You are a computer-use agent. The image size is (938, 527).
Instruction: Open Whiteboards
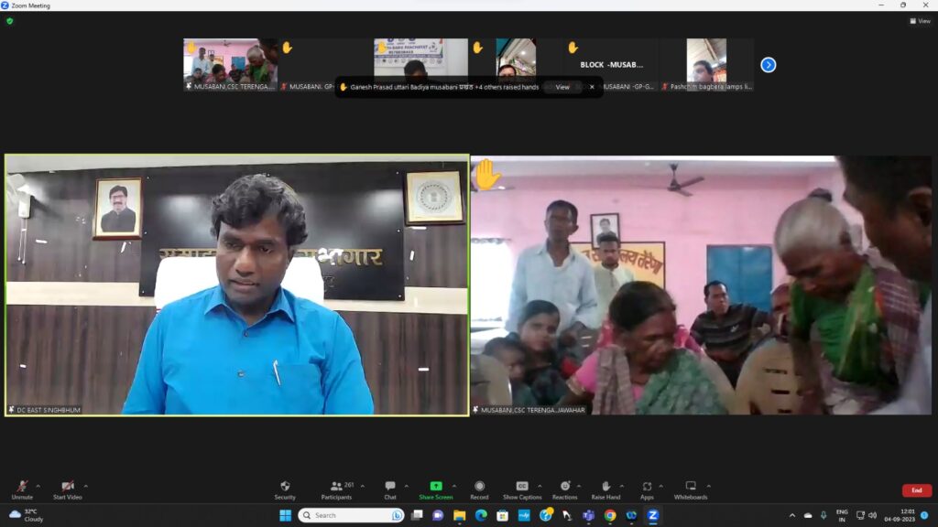coord(691,489)
